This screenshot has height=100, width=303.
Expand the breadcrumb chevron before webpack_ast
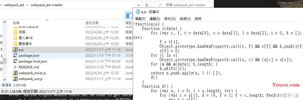[1, 5]
